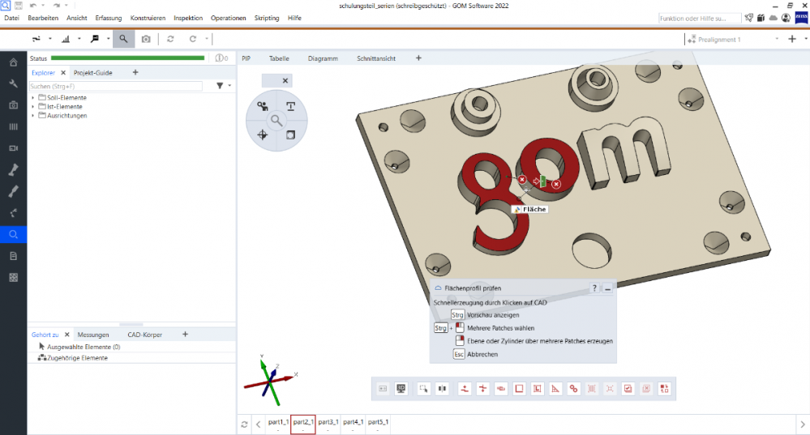Click the help question mark in Flächenprofil dialog

594,288
